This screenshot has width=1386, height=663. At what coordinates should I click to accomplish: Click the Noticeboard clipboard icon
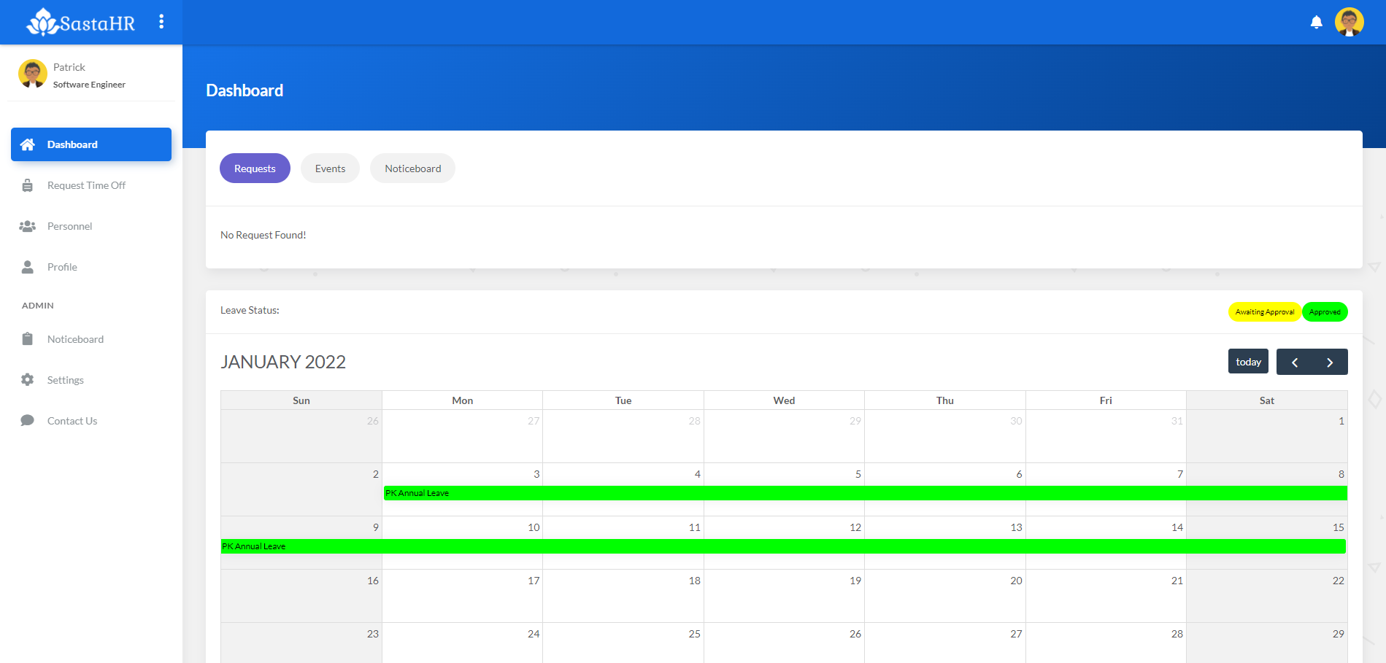pos(28,339)
